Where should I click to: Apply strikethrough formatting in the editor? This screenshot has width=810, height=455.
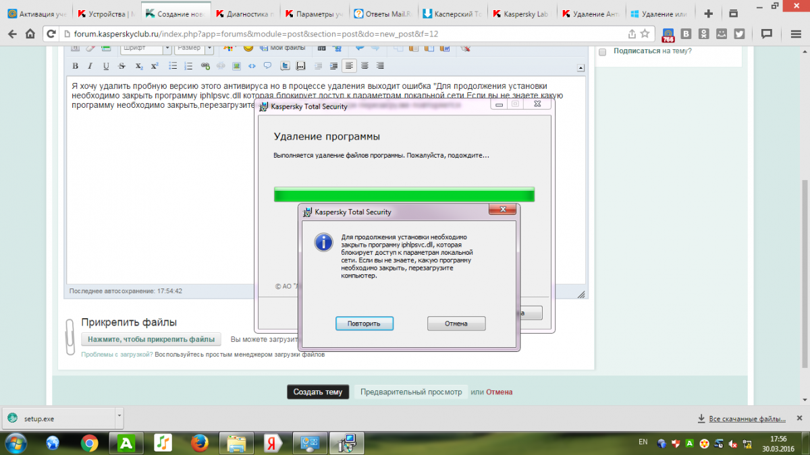pyautogui.click(x=122, y=66)
